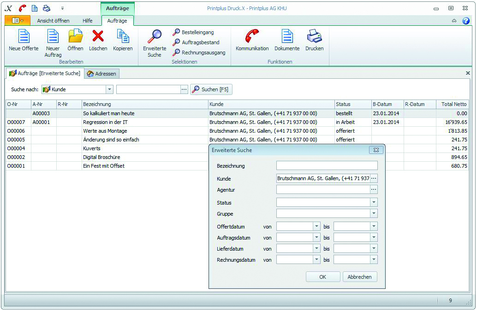Click the Kopieren icon in the ribbon
This screenshot has width=477, height=311.
pos(123,36)
